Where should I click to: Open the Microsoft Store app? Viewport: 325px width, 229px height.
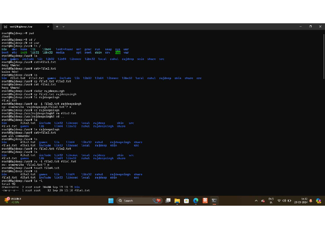(186, 201)
